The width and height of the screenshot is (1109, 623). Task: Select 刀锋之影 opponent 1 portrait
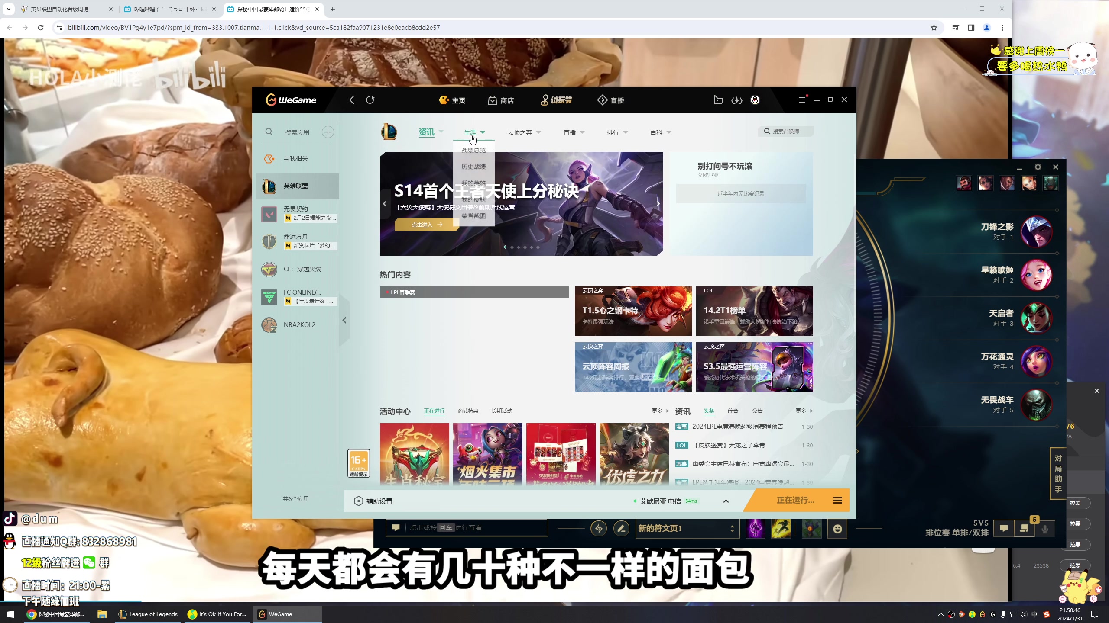point(1036,231)
